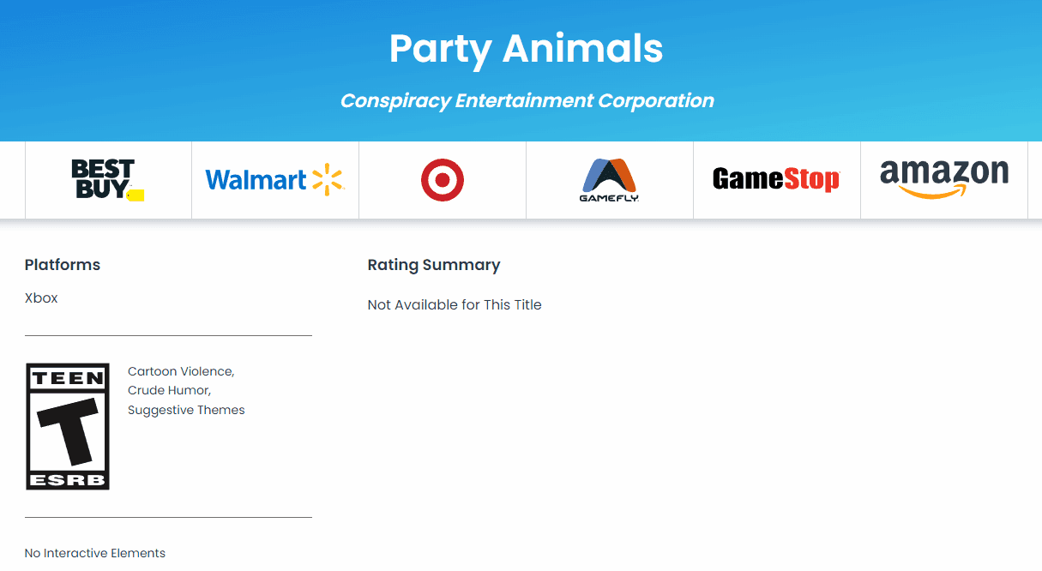Open the Best Buy retailer logo
The height and width of the screenshot is (571, 1042).
pyautogui.click(x=108, y=180)
